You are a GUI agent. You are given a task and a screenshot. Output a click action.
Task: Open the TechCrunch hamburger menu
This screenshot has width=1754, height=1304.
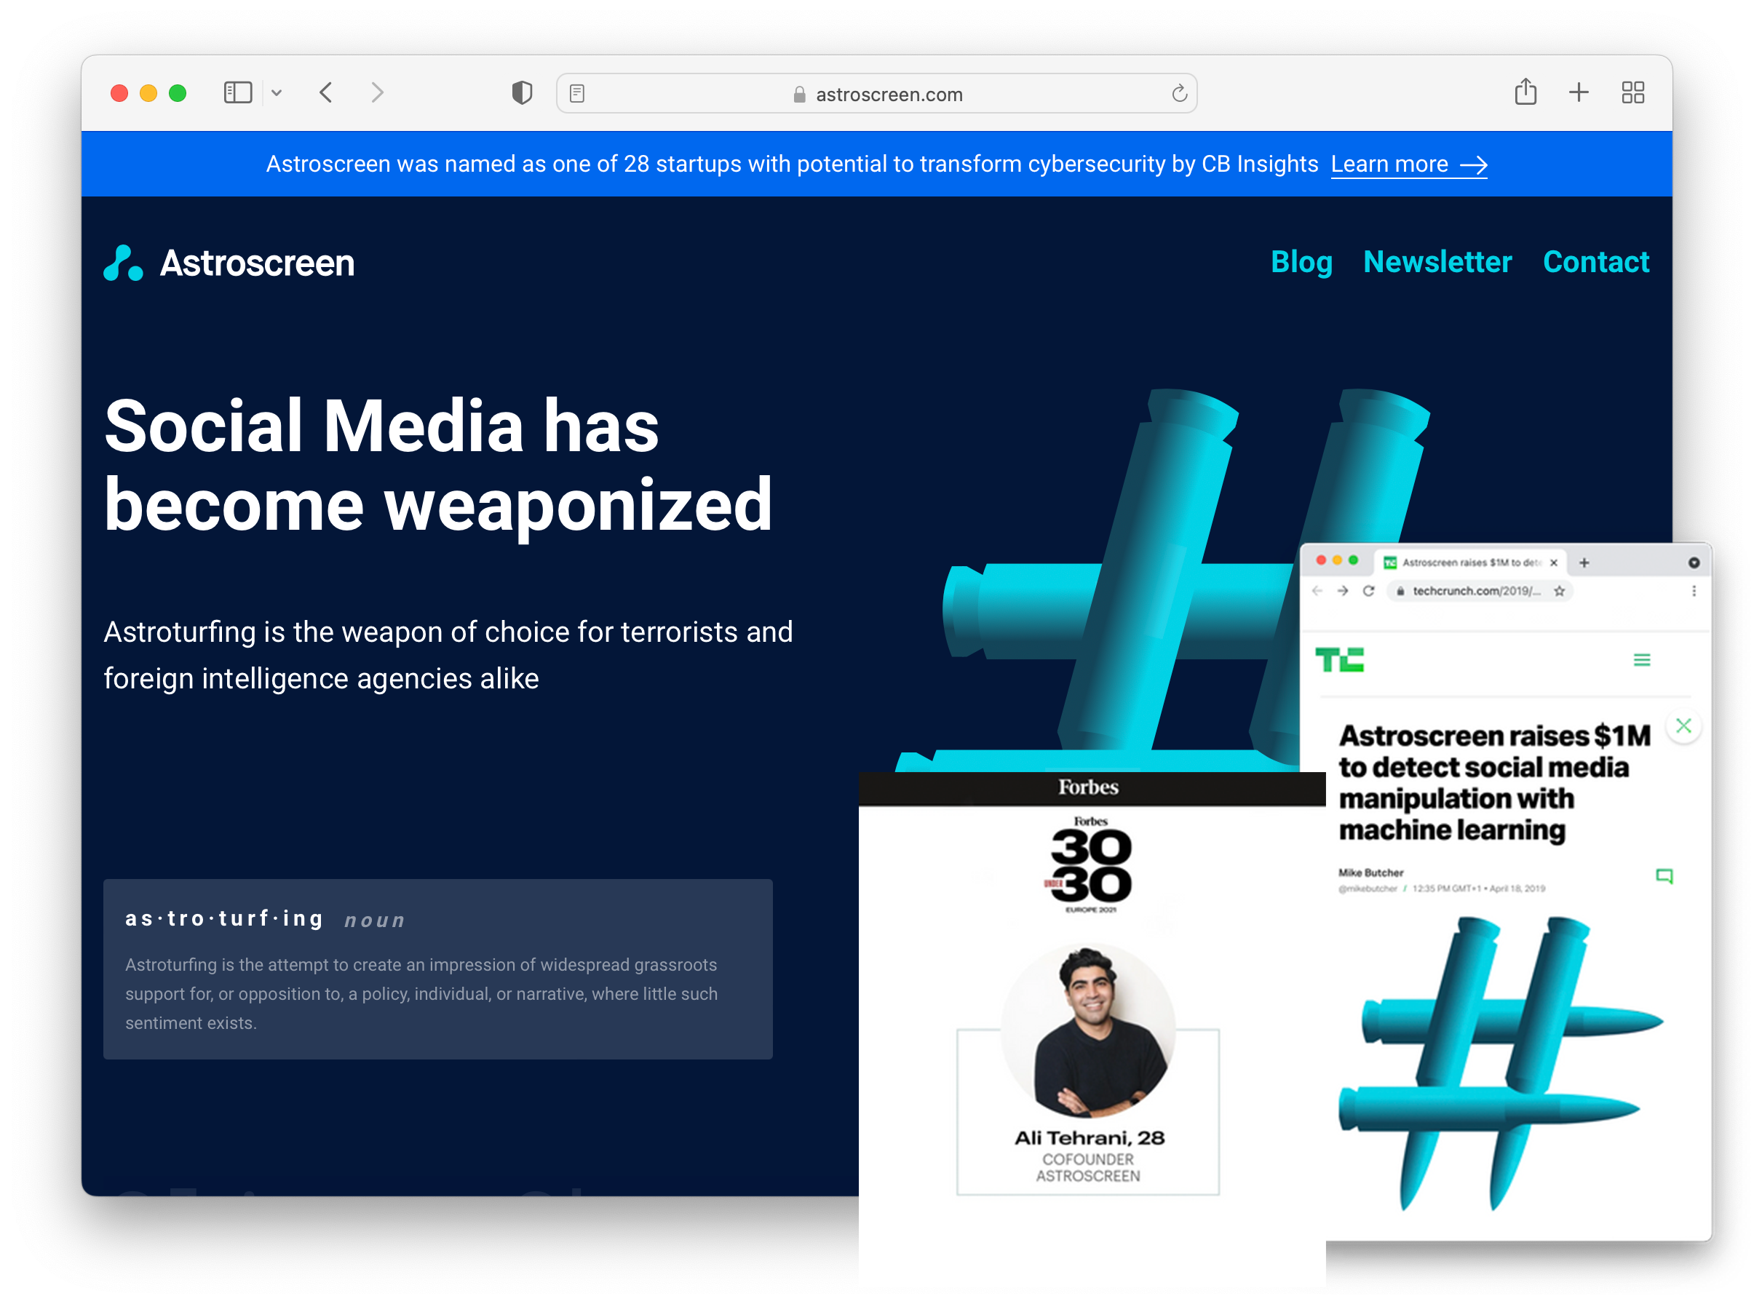pos(1641,660)
